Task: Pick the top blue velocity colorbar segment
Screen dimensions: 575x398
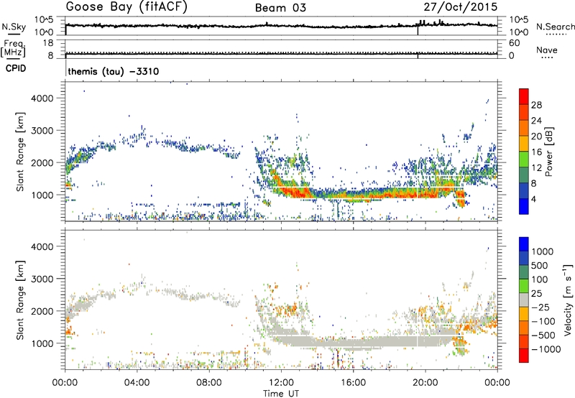Action: pos(524,244)
